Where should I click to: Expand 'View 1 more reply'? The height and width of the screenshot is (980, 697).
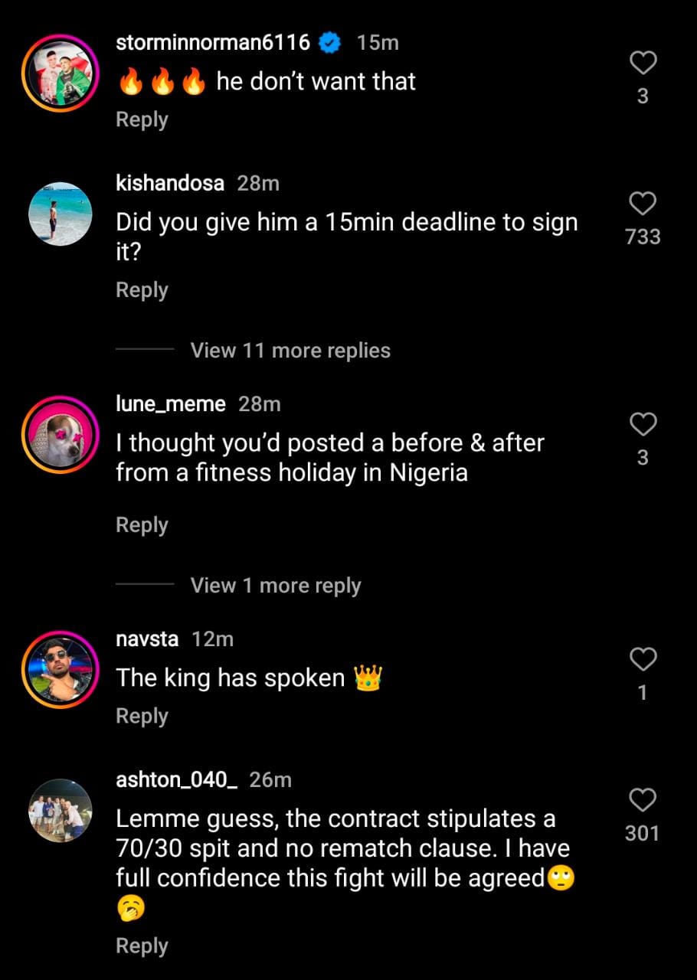click(x=276, y=586)
